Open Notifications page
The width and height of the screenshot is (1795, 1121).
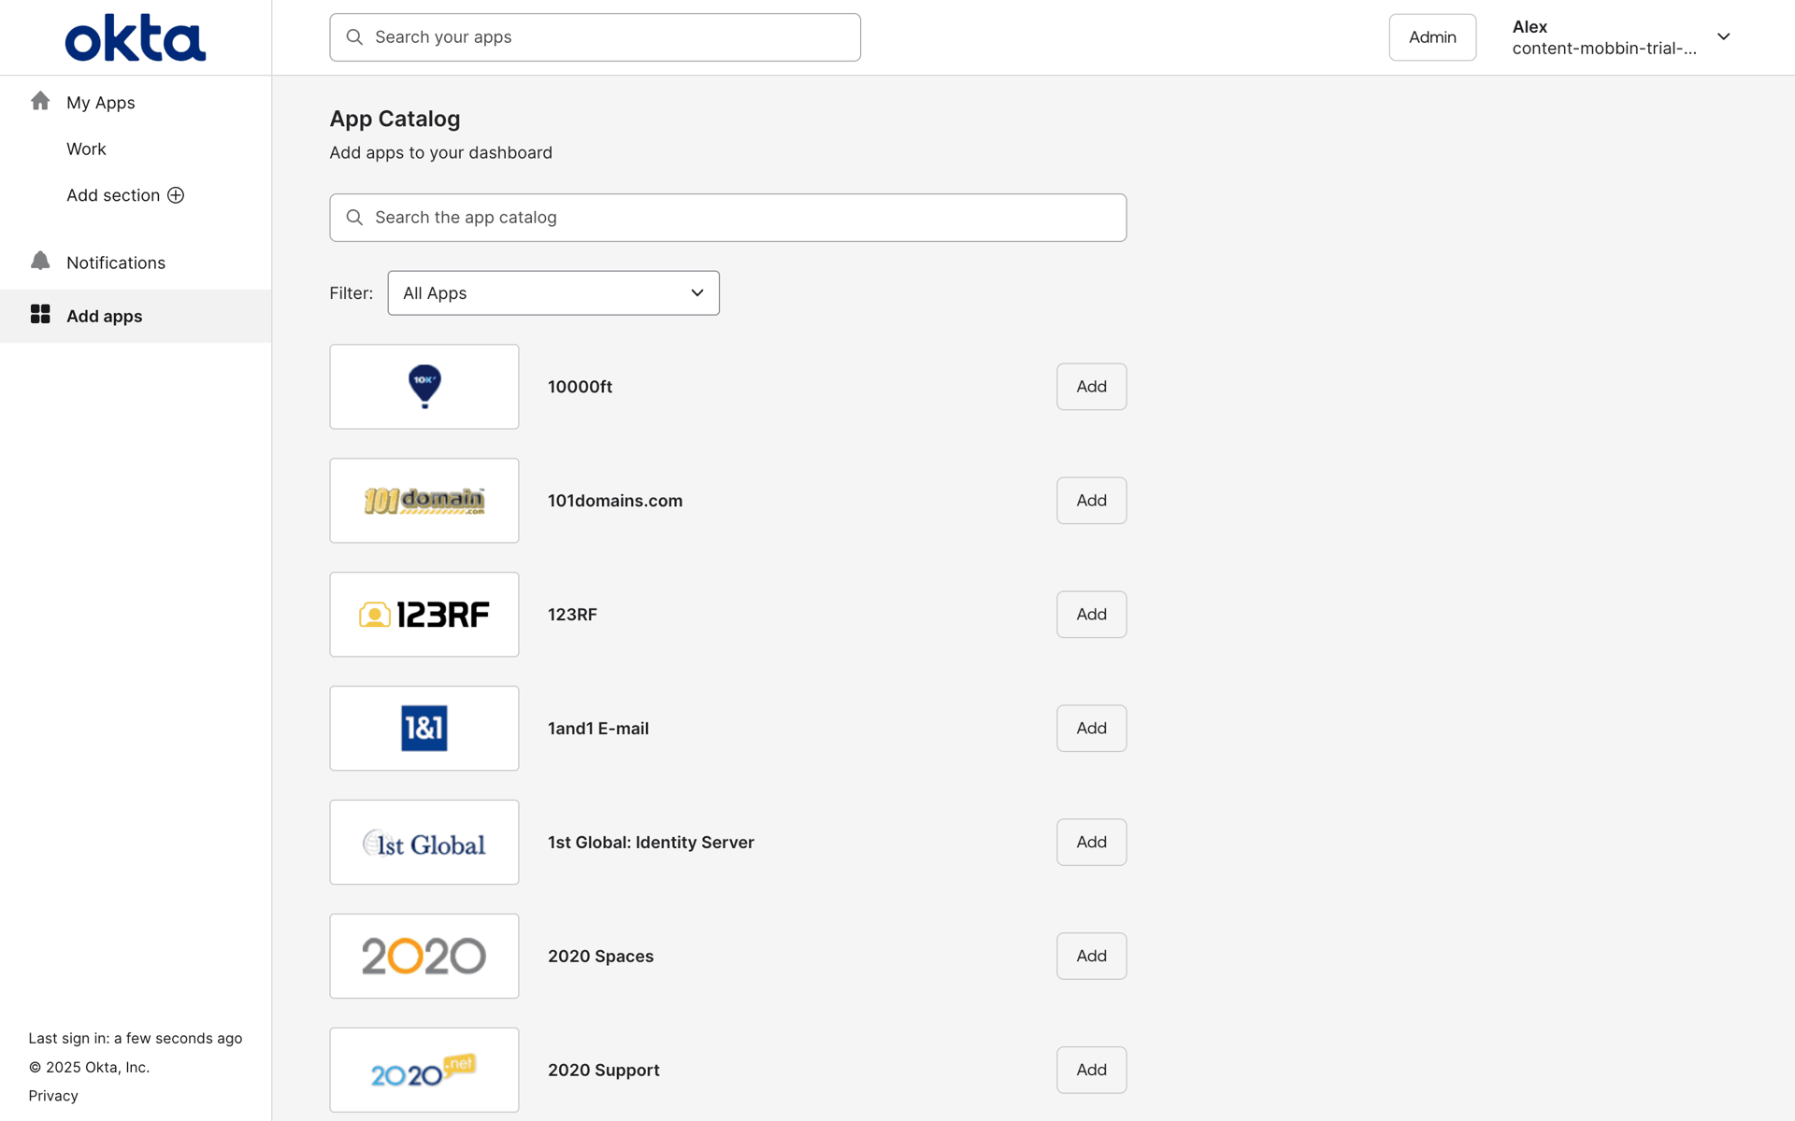tap(116, 263)
